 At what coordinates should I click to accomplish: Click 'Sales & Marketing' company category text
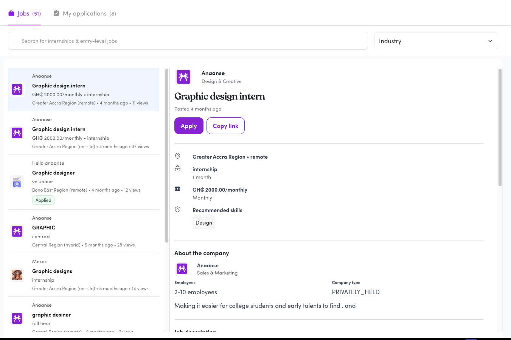[x=217, y=273]
